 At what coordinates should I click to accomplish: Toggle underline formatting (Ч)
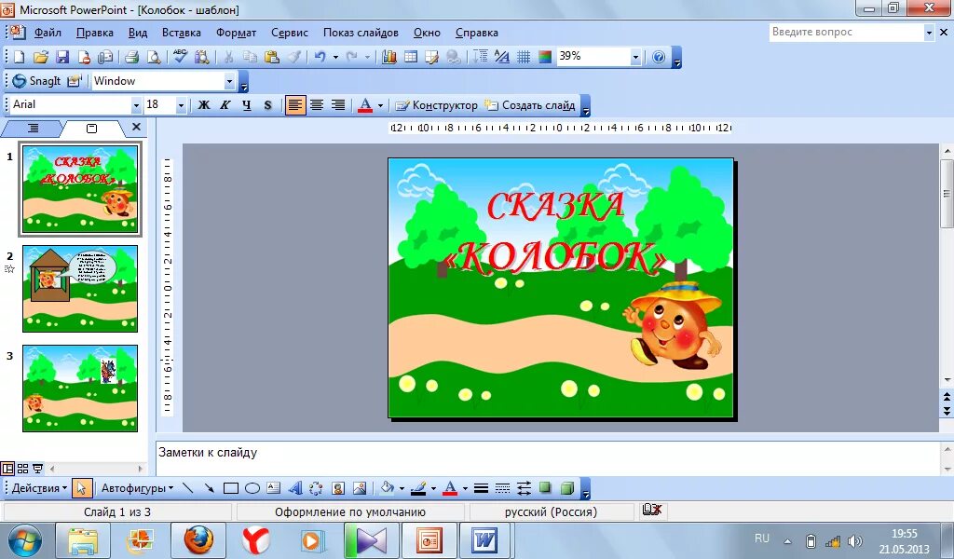click(x=245, y=105)
